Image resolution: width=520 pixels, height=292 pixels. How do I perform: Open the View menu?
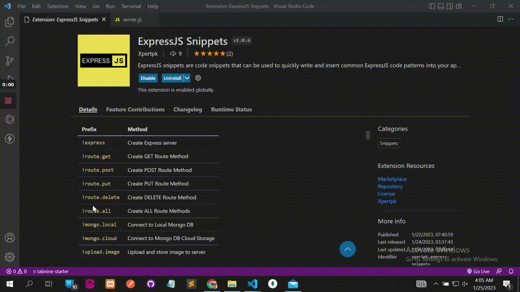click(80, 6)
